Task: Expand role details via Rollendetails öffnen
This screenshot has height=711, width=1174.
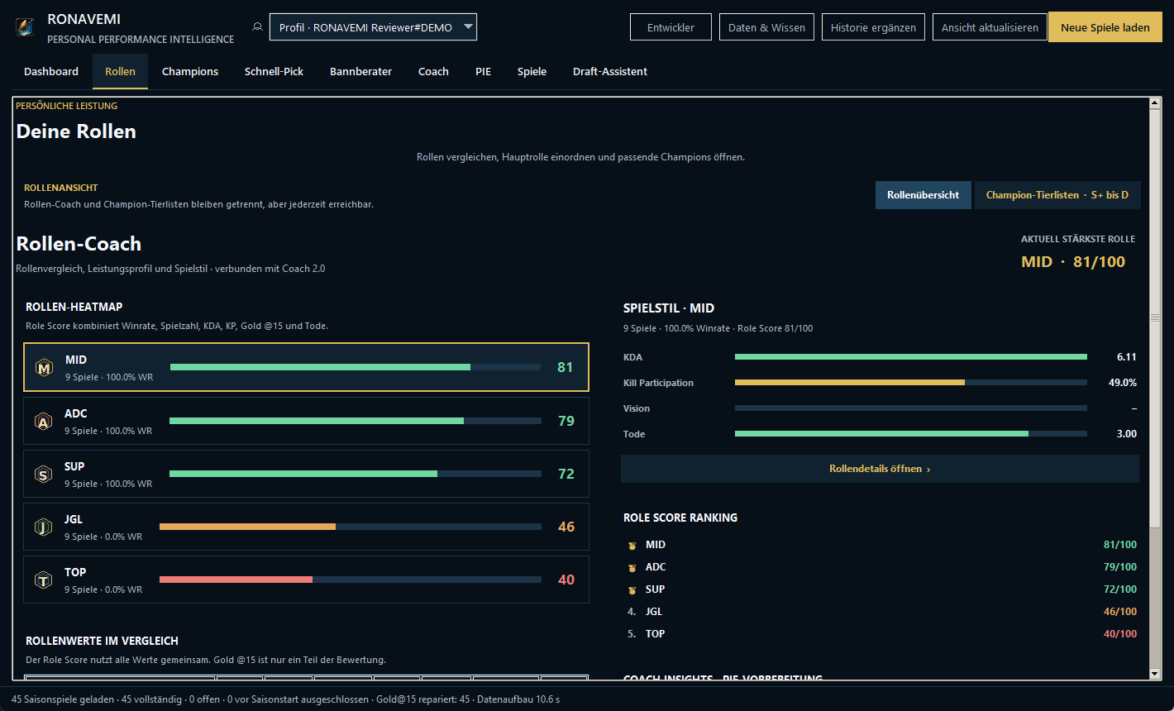Action: point(880,469)
